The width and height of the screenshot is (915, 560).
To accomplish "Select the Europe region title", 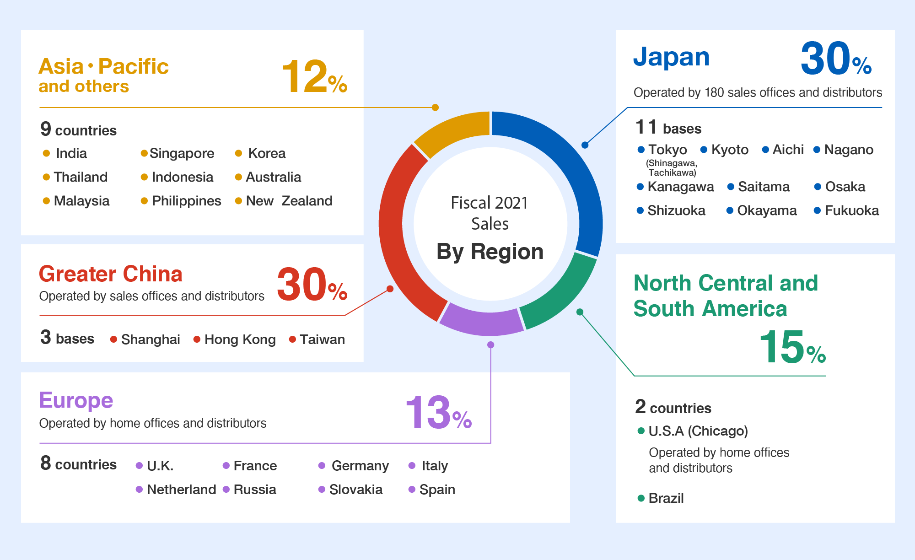I will (x=76, y=400).
